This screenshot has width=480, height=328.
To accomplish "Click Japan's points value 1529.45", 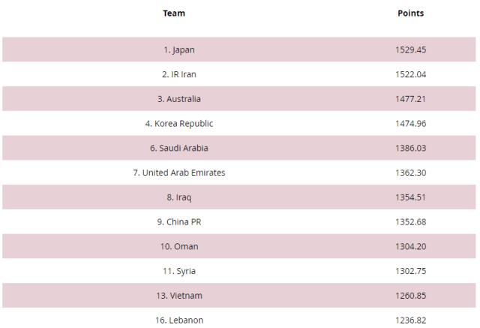I will coord(410,50).
